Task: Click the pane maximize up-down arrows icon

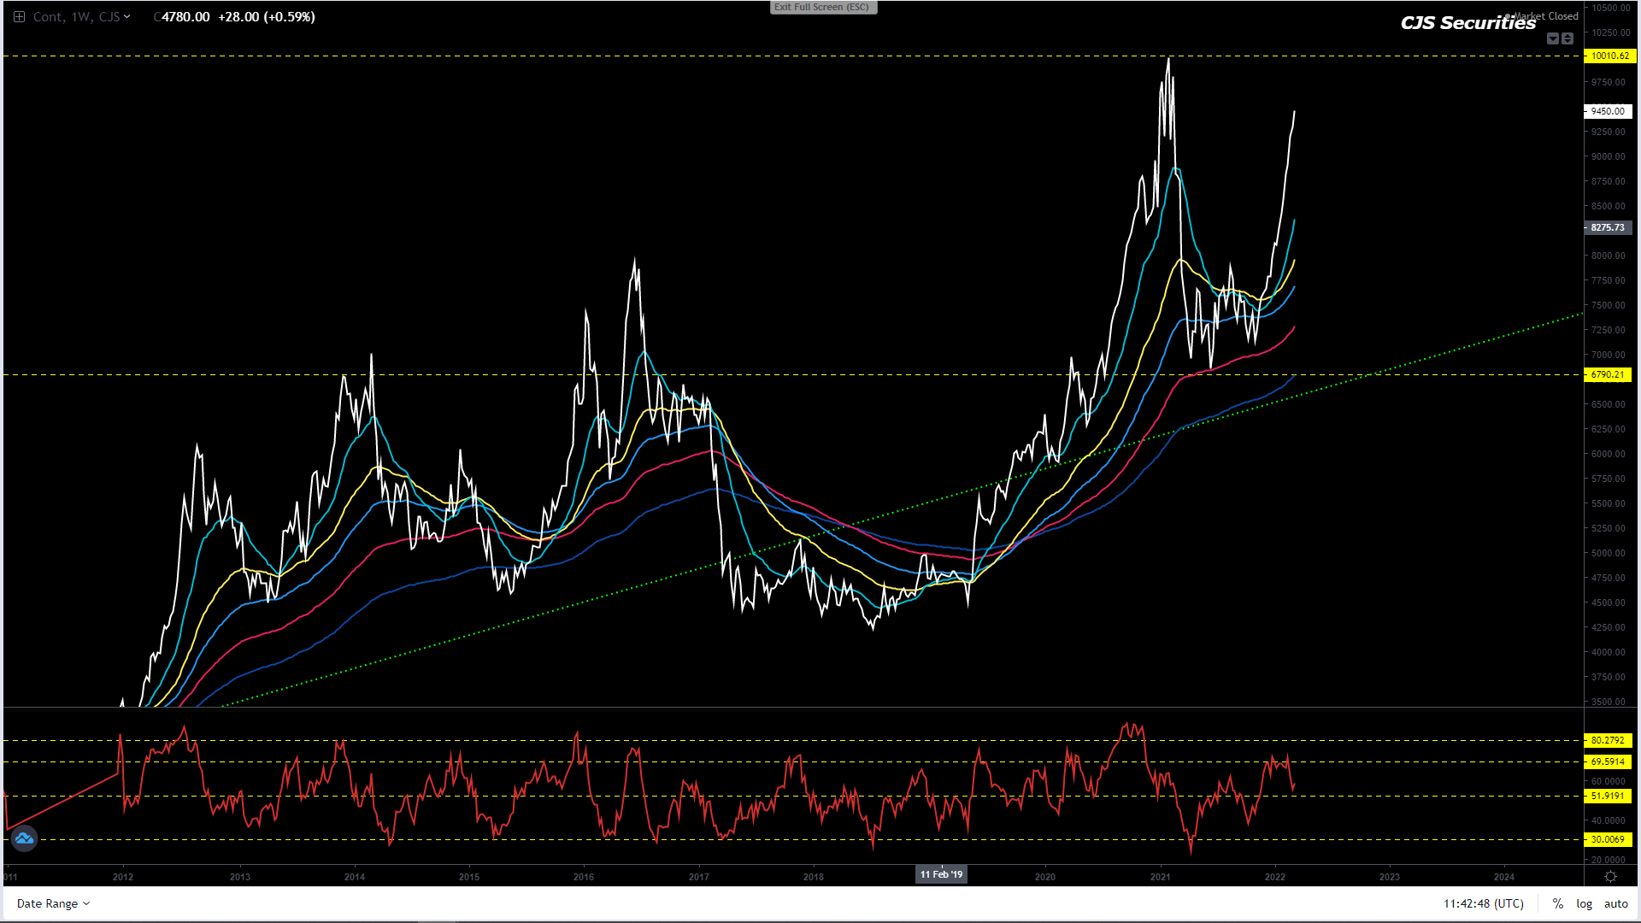Action: tap(1567, 38)
